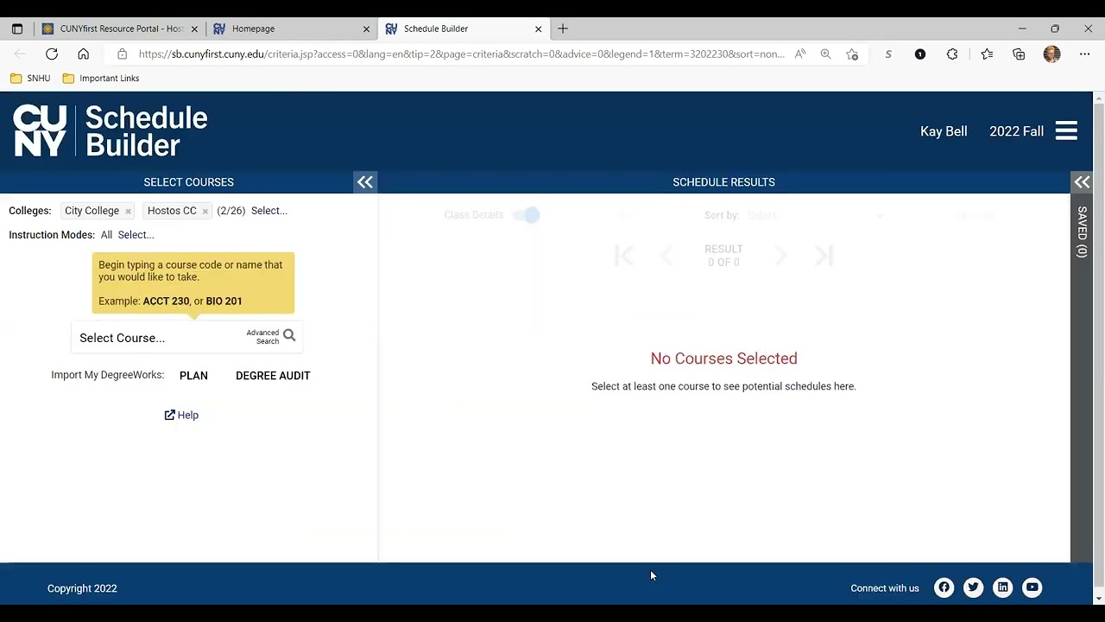Screen dimensions: 1105x622
Task: Remove Hostos CC from selected colleges
Action: click(x=205, y=212)
